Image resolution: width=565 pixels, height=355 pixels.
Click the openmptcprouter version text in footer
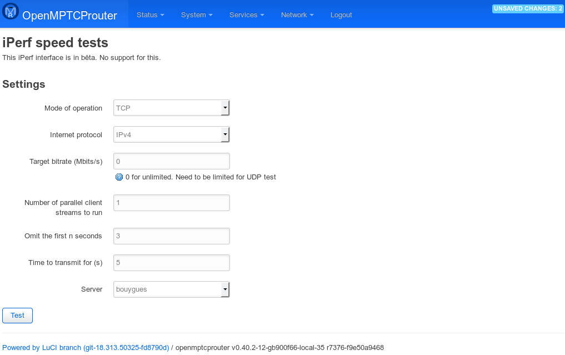click(279, 347)
